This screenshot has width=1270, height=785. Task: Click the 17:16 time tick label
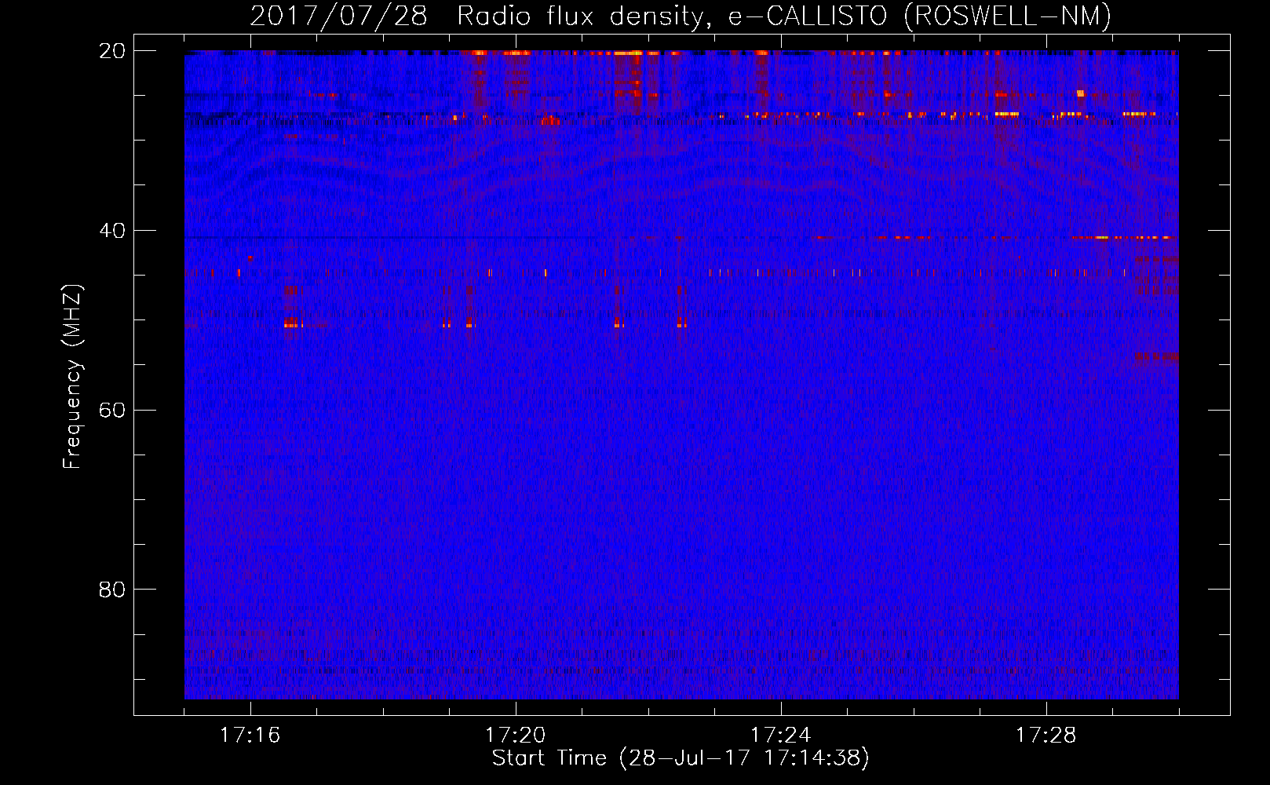[x=250, y=736]
